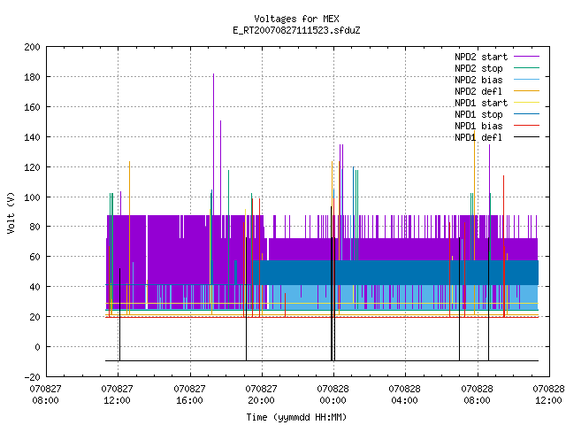Click the 140 y-axis tick label
566x425 pixels.
click(x=32, y=137)
